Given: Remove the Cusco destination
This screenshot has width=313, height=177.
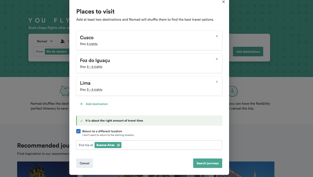Looking at the screenshot, I should coord(217,36).
